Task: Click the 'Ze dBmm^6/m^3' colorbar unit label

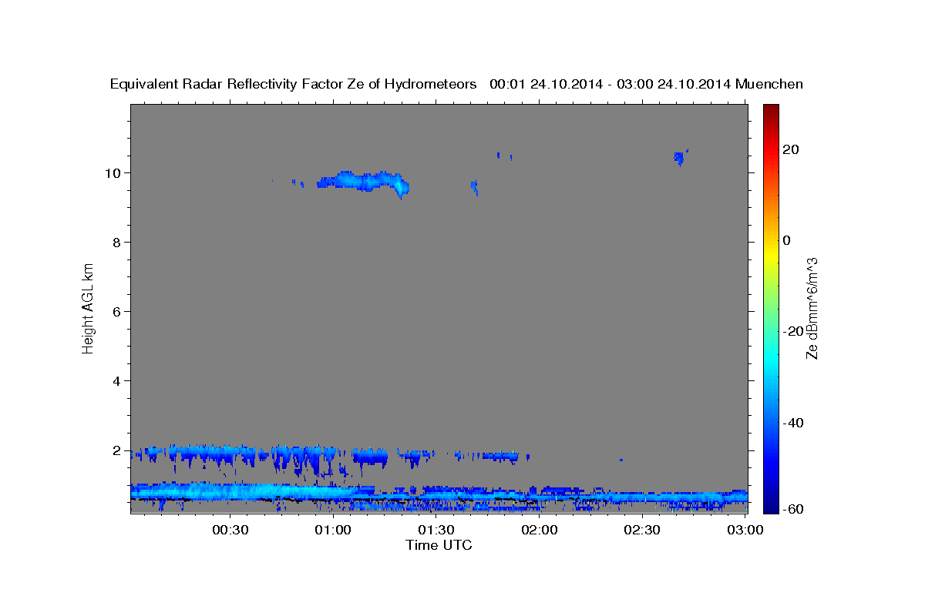Action: [811, 308]
